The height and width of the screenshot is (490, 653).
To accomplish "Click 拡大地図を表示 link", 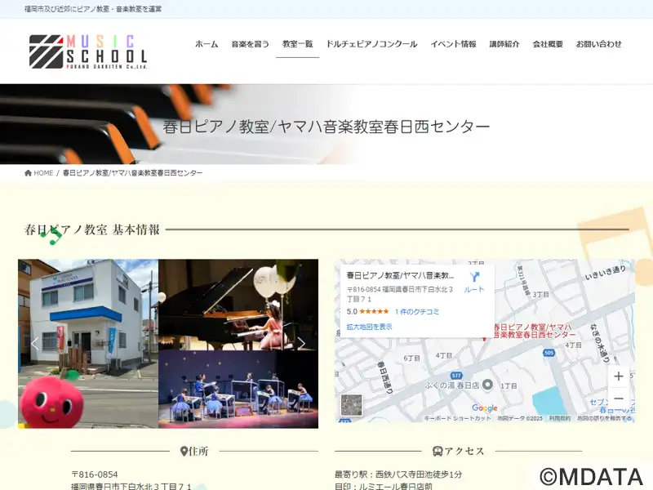I will pyautogui.click(x=370, y=327).
